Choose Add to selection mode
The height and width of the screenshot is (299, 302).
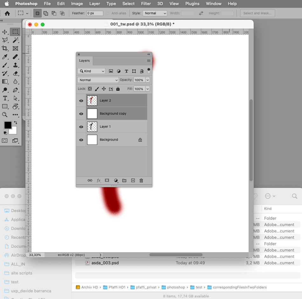[x=46, y=13]
